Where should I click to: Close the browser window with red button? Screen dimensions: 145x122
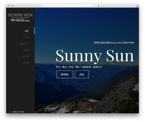[8, 6]
